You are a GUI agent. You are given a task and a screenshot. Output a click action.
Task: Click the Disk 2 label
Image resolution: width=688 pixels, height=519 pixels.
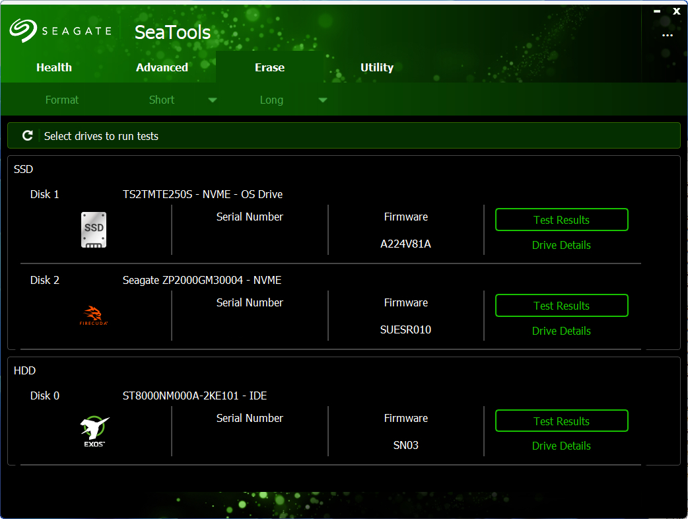click(45, 280)
